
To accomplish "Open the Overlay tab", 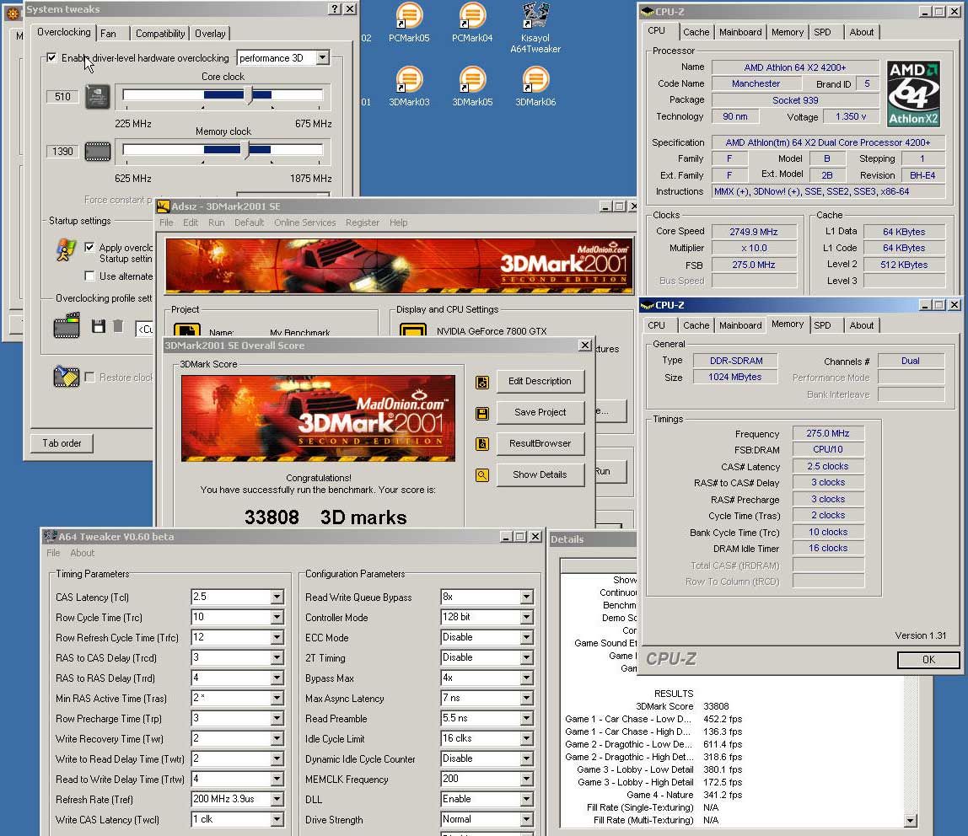I will coord(210,34).
